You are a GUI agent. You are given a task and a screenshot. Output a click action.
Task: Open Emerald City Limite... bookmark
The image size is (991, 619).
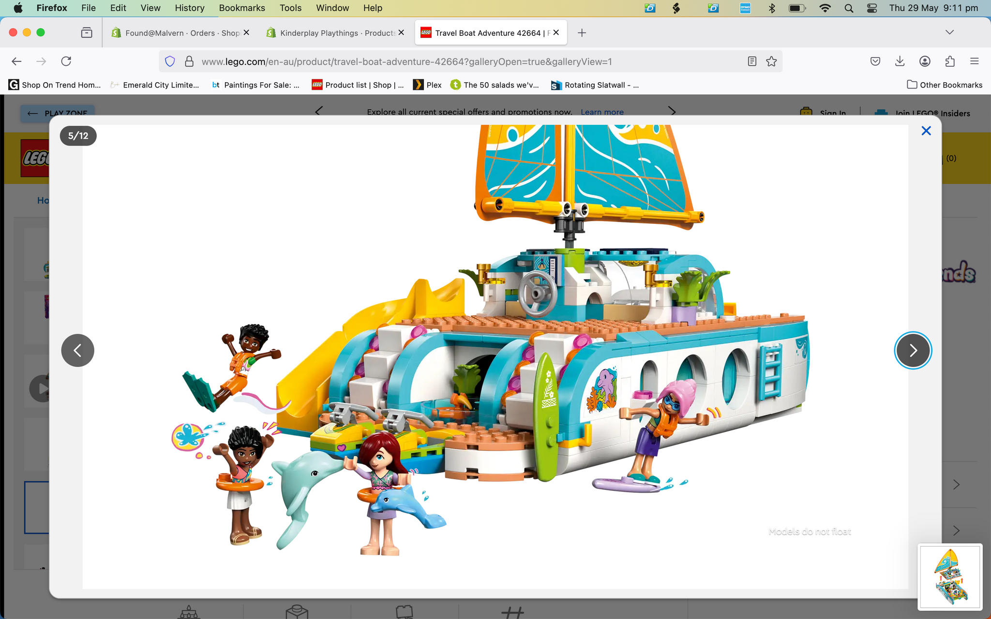(x=155, y=85)
